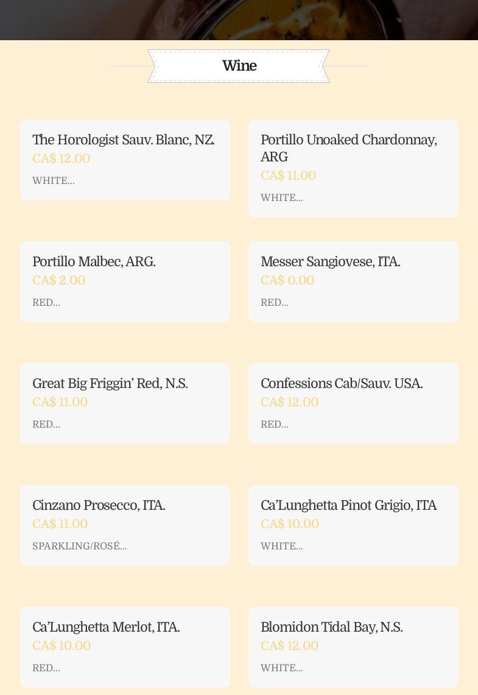
Task: Click the food photo header image
Action: coord(239,19)
